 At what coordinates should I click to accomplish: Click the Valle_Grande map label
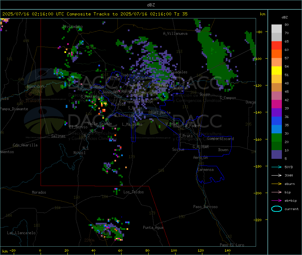(100, 124)
